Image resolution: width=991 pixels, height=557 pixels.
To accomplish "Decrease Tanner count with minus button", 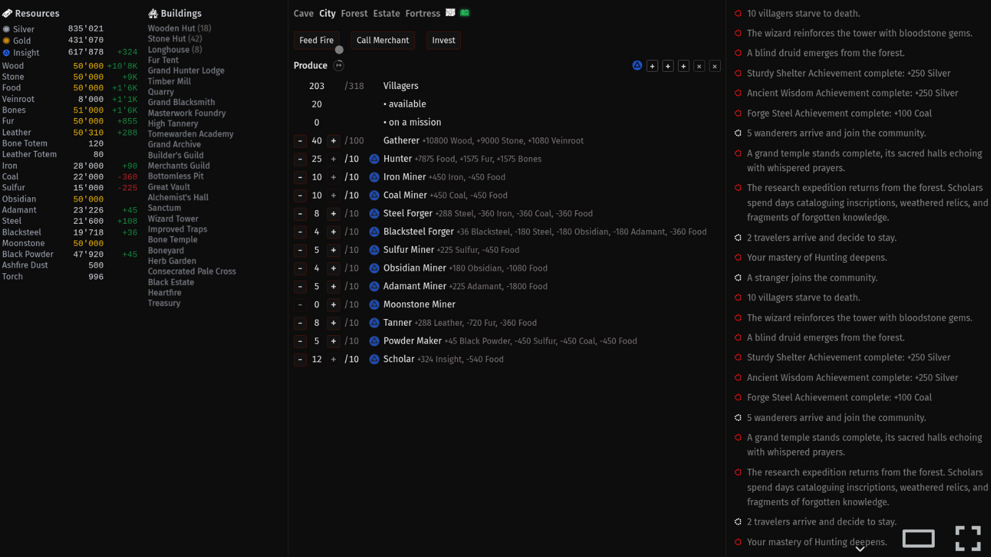I will pos(300,323).
